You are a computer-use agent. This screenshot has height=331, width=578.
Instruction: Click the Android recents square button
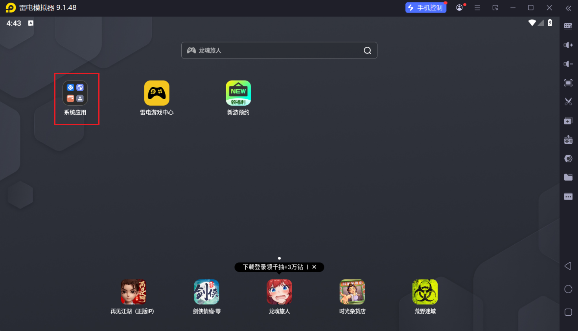568,312
